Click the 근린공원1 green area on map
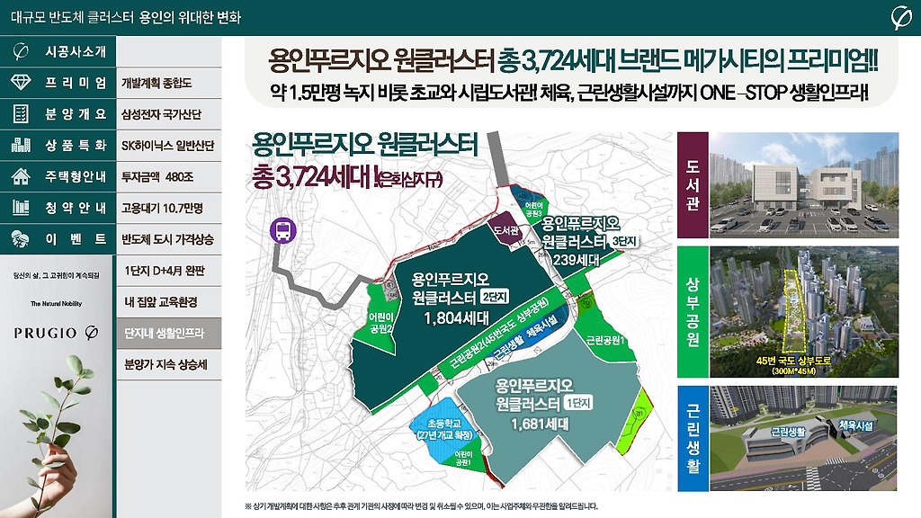Screen dimensions: 921x518 click(605, 339)
